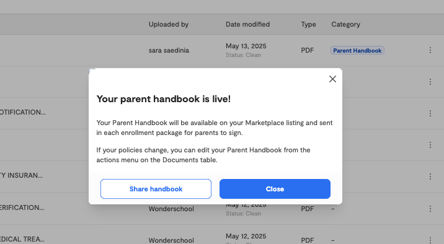The height and width of the screenshot is (244, 444).
Task: Open actions menu for the ERIFICATION... row
Action: point(430,209)
